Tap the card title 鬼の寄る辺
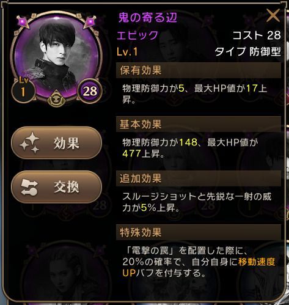Image resolution: width=289 pixels, height=305 pixels. click(148, 18)
